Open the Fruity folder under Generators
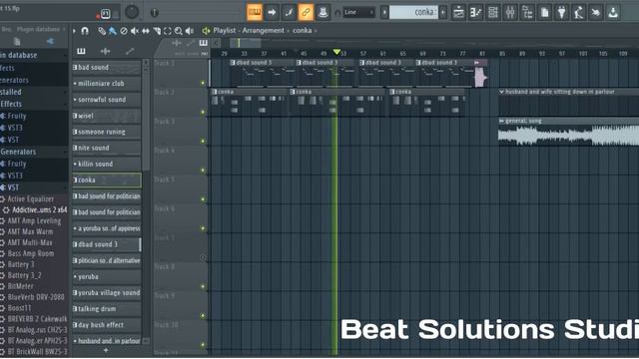Viewport: 639px width, 359px height. coord(33,164)
